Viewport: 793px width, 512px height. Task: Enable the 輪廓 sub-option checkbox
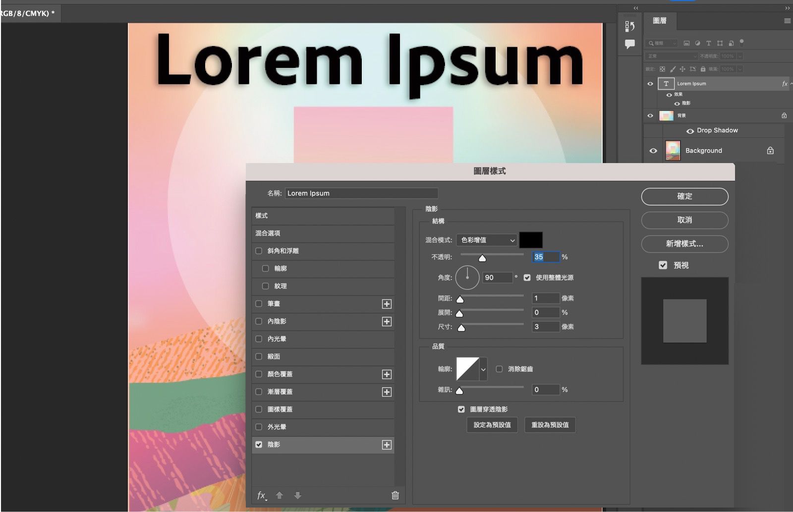tap(265, 268)
